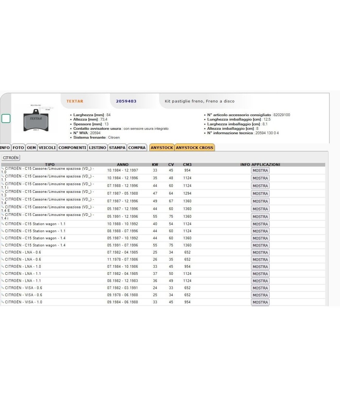Click displacement value 1294
The width and height of the screenshot is (340, 397).
(x=187, y=194)
